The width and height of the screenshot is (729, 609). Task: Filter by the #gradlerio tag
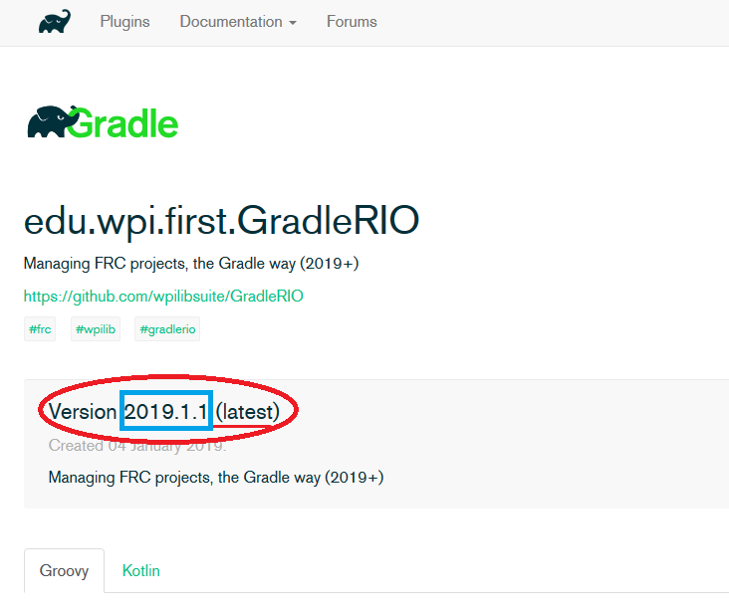tap(167, 329)
